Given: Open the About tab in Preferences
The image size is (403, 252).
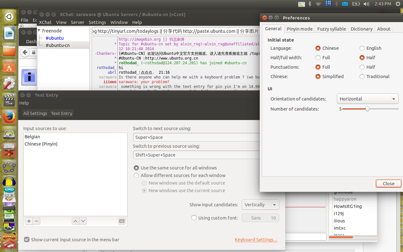Looking at the screenshot, I should pos(383,29).
